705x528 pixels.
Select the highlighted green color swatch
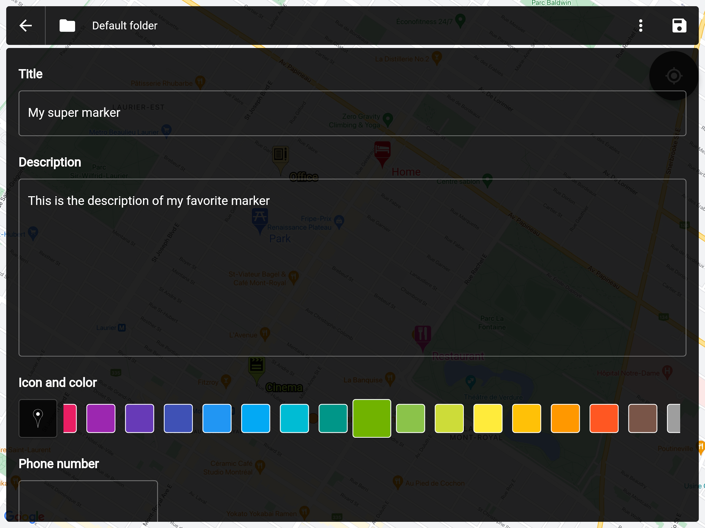(x=372, y=418)
